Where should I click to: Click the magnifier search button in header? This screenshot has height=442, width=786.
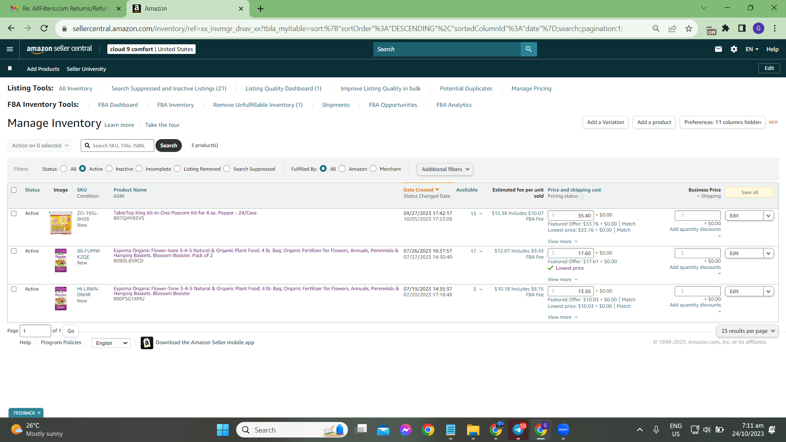click(x=529, y=49)
